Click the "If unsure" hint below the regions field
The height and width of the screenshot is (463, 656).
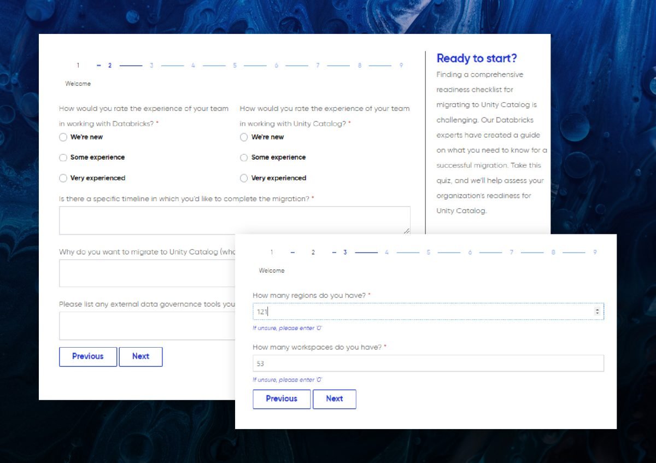(x=287, y=329)
